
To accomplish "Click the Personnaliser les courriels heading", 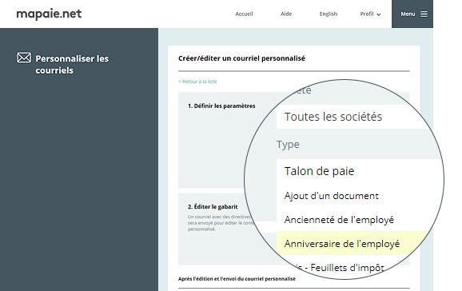I will tap(72, 65).
